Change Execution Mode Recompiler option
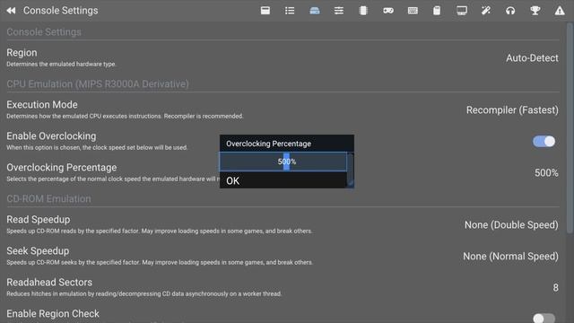This screenshot has width=574, height=323. pyautogui.click(x=512, y=109)
